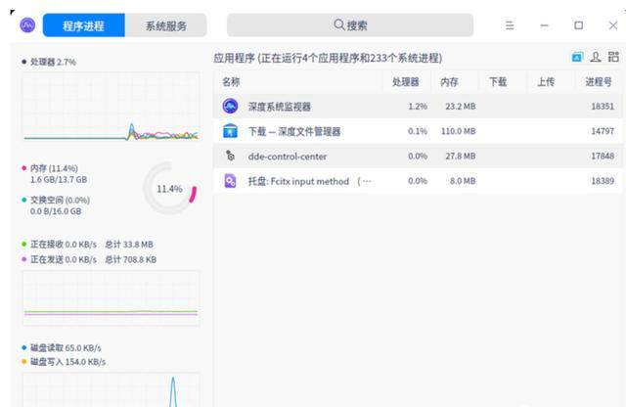Viewport: 626px width, 407px height.
Task: Click process ID 14797
Action: click(x=603, y=131)
